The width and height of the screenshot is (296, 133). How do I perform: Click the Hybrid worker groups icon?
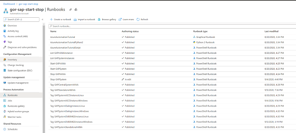[5, 111]
